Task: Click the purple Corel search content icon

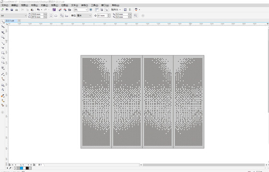Action: click(54, 10)
